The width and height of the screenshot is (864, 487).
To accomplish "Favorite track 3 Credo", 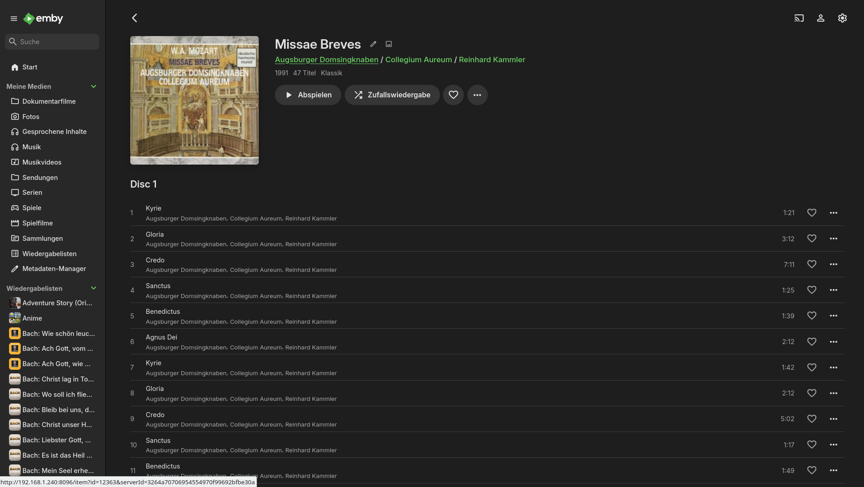I will point(812,264).
